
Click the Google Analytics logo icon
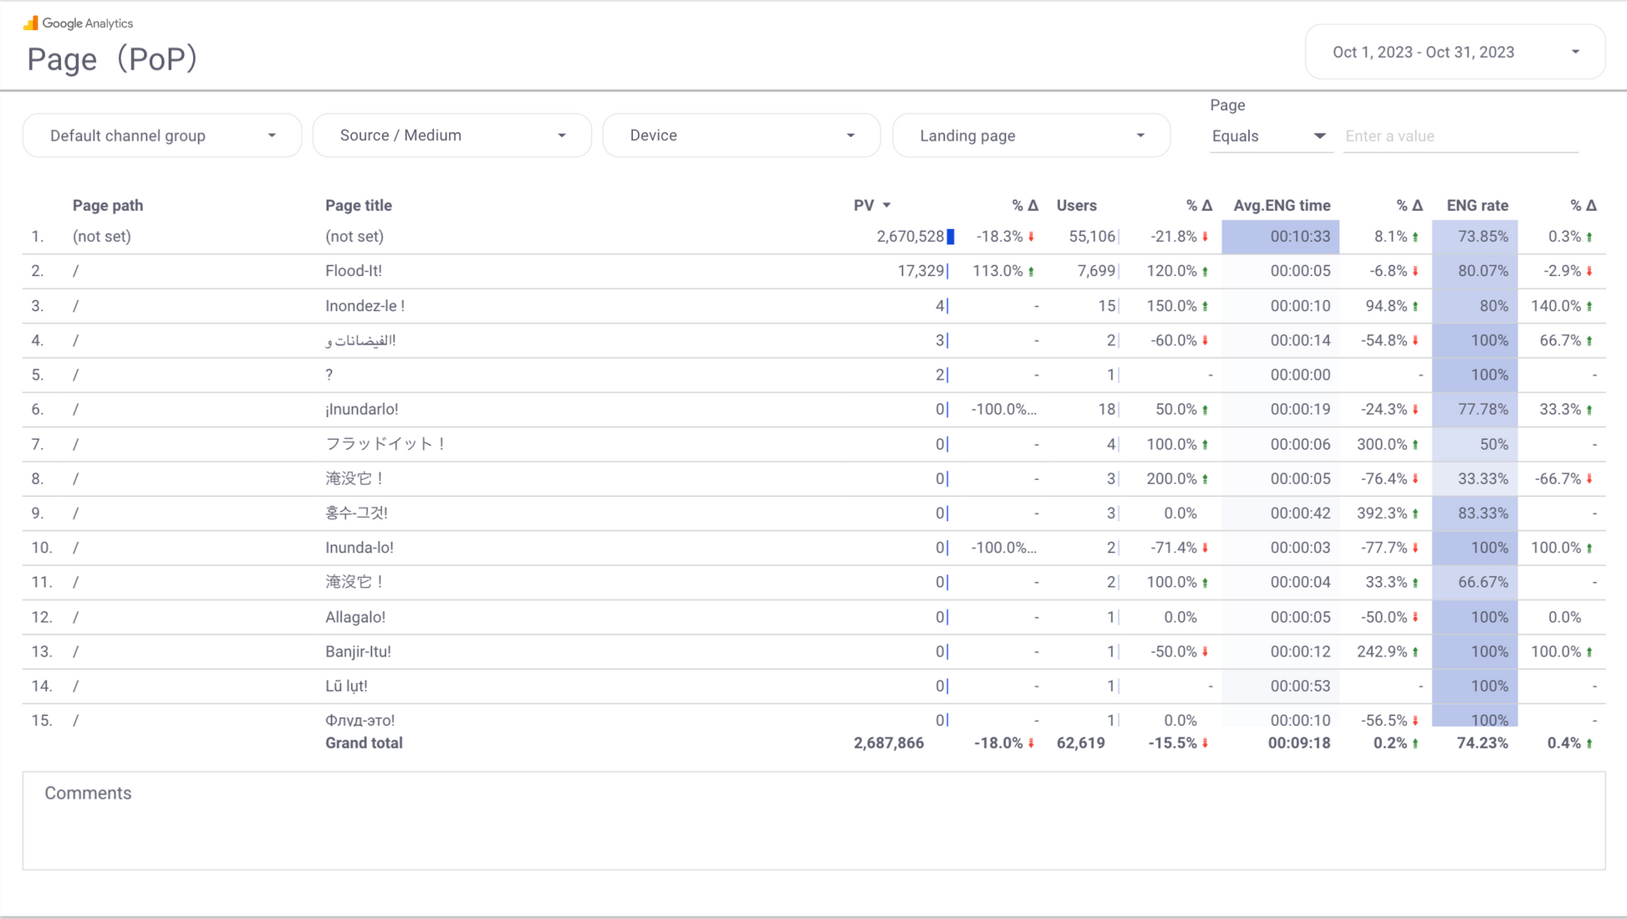(31, 23)
